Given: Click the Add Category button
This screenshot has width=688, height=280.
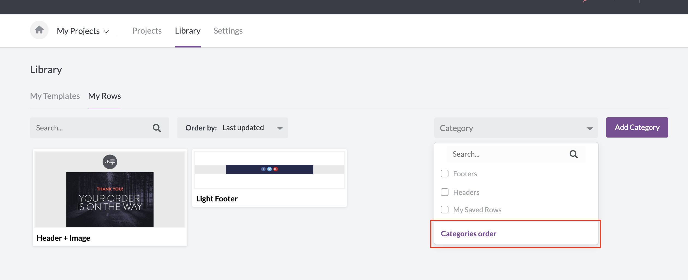Looking at the screenshot, I should [x=637, y=127].
